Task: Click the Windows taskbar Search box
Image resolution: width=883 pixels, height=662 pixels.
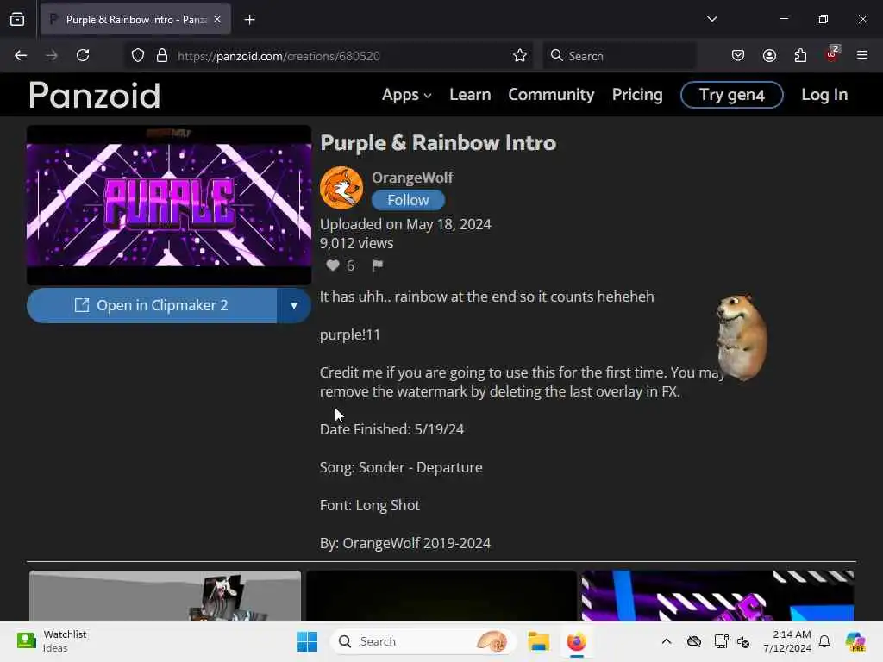Action: pos(423,641)
